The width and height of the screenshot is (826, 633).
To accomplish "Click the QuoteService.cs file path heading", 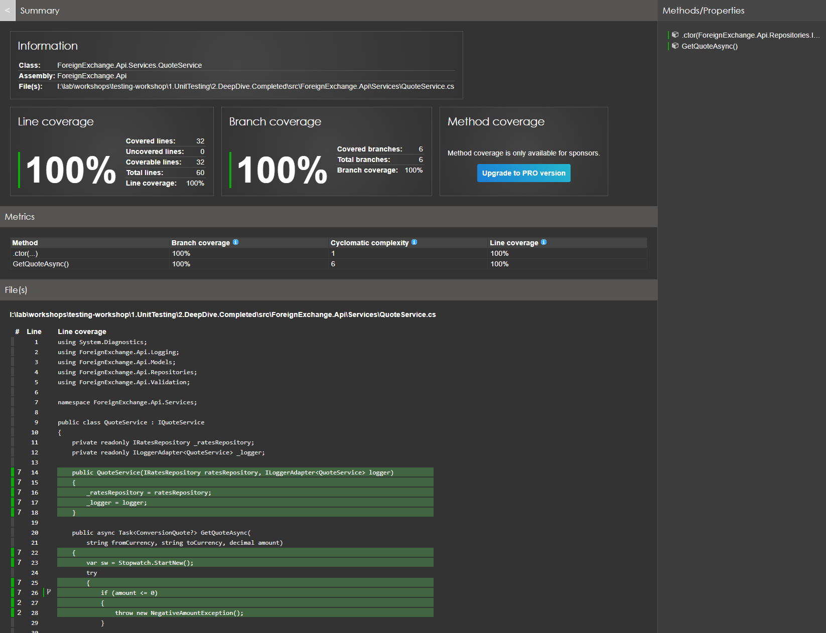I will pos(223,314).
